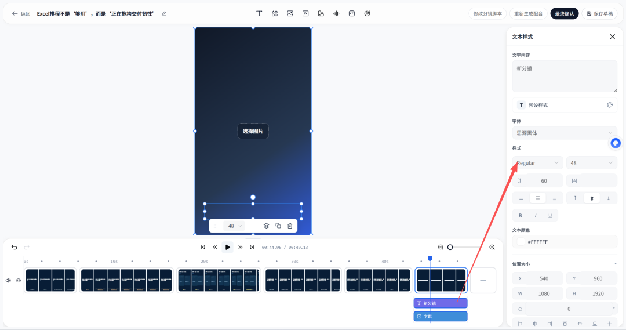Open the #FFFFFF text color swatch
The image size is (626, 330).
pyautogui.click(x=521, y=242)
